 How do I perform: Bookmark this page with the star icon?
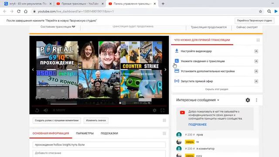261,11
